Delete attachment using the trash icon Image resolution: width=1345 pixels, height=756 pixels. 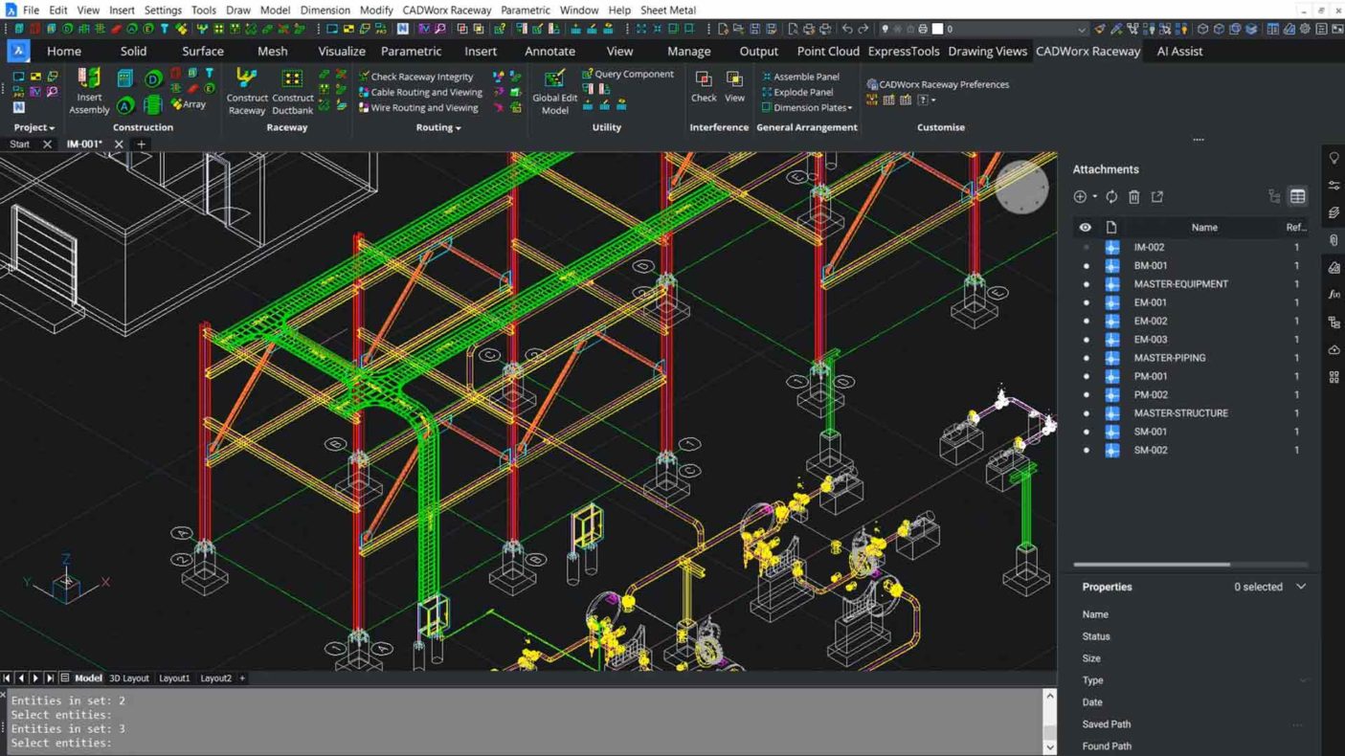(x=1134, y=197)
